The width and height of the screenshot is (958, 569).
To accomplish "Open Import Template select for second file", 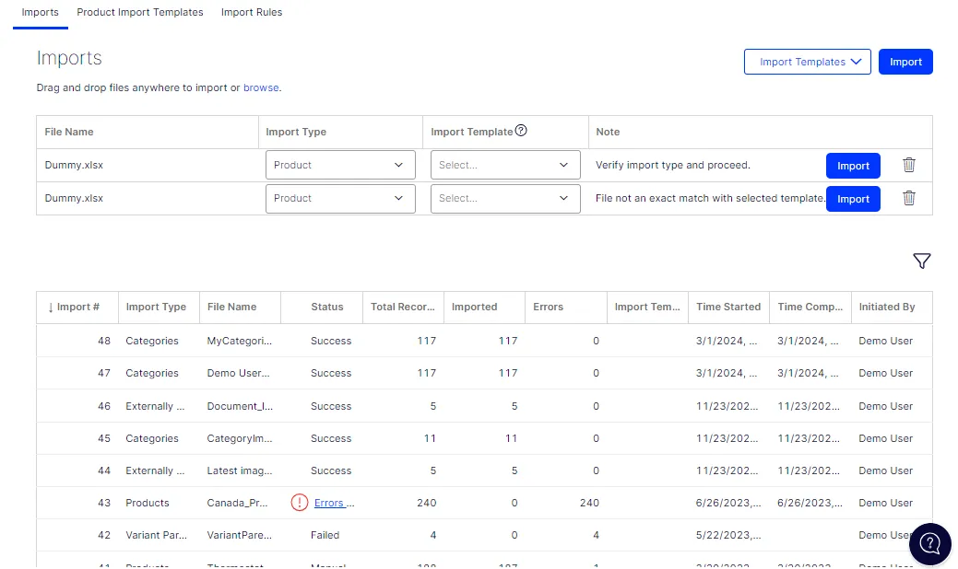I will (505, 199).
